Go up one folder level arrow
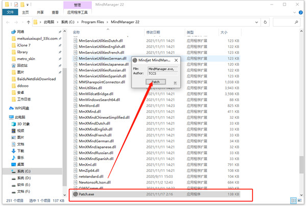This screenshot has width=306, height=206. coord(29,22)
